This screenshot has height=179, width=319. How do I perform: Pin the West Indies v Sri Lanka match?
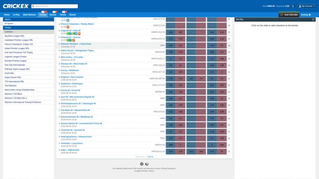(x=229, y=59)
